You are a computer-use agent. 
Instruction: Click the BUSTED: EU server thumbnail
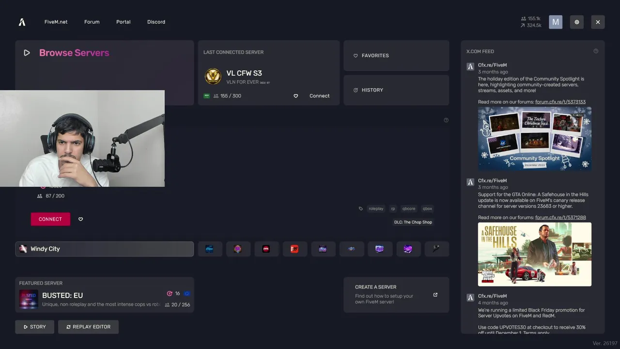(29, 299)
